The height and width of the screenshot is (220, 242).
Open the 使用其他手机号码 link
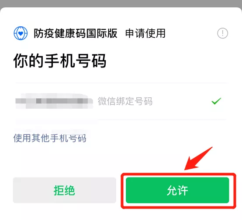50,138
